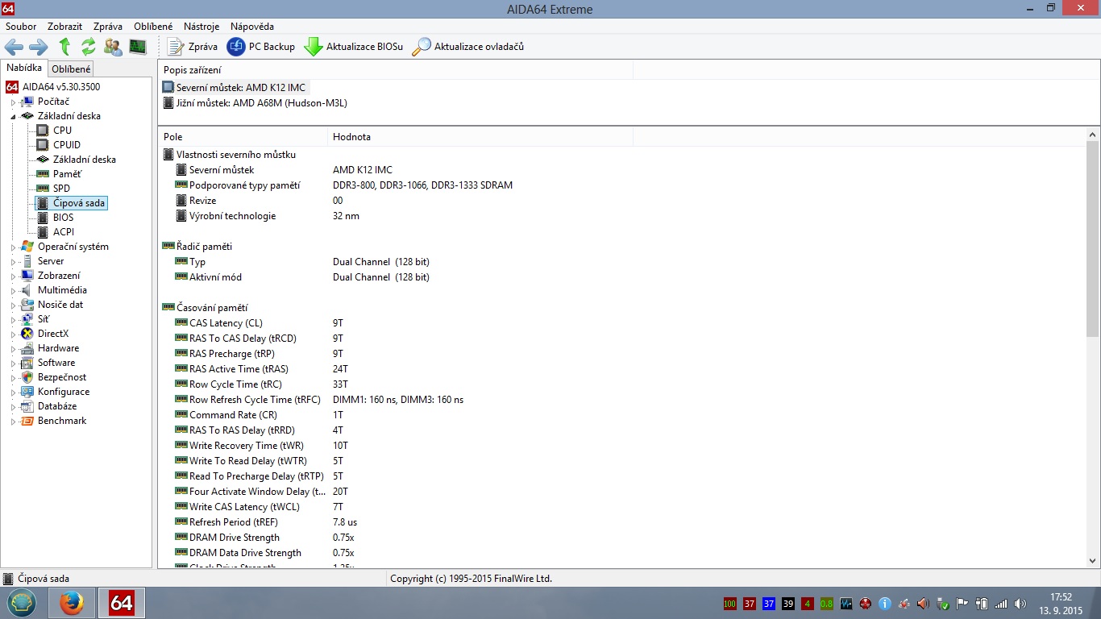1101x619 pixels.
Task: Click Aktualizace ovladačů in the toolbar
Action: [467, 47]
